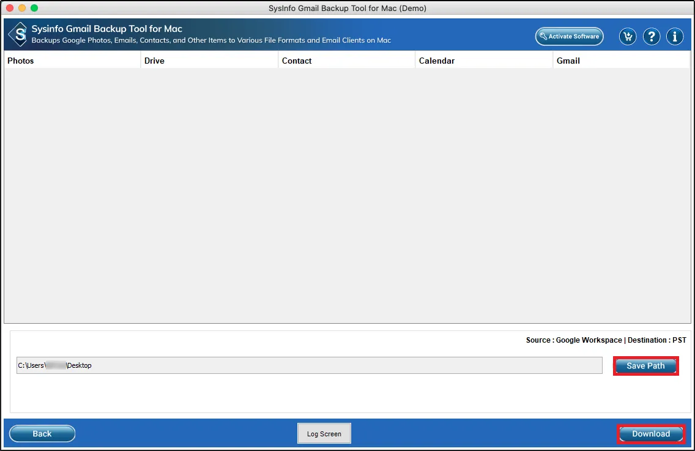
Task: Select the Gmail column header
Action: pyautogui.click(x=622, y=61)
